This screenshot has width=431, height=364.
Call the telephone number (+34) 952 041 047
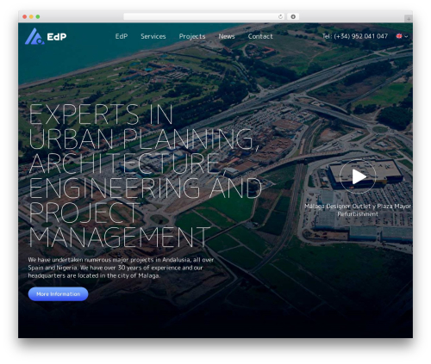[x=355, y=36]
